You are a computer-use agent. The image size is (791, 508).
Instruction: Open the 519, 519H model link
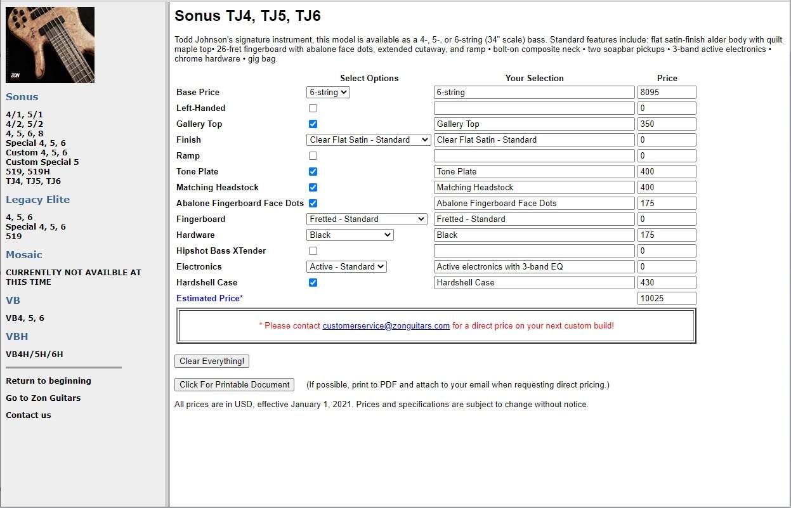28,172
